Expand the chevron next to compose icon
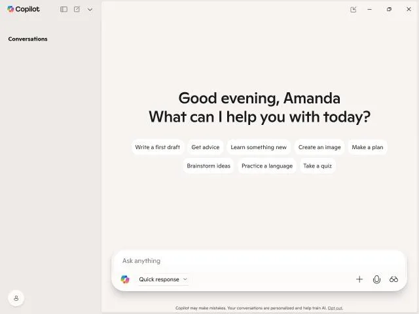The height and width of the screenshot is (314, 419). point(90,10)
